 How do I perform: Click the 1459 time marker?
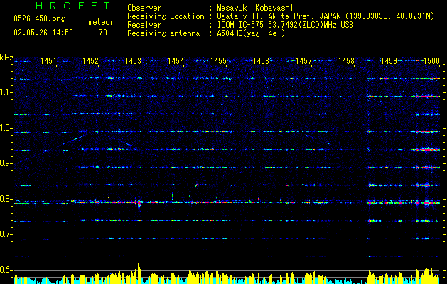click(x=389, y=60)
